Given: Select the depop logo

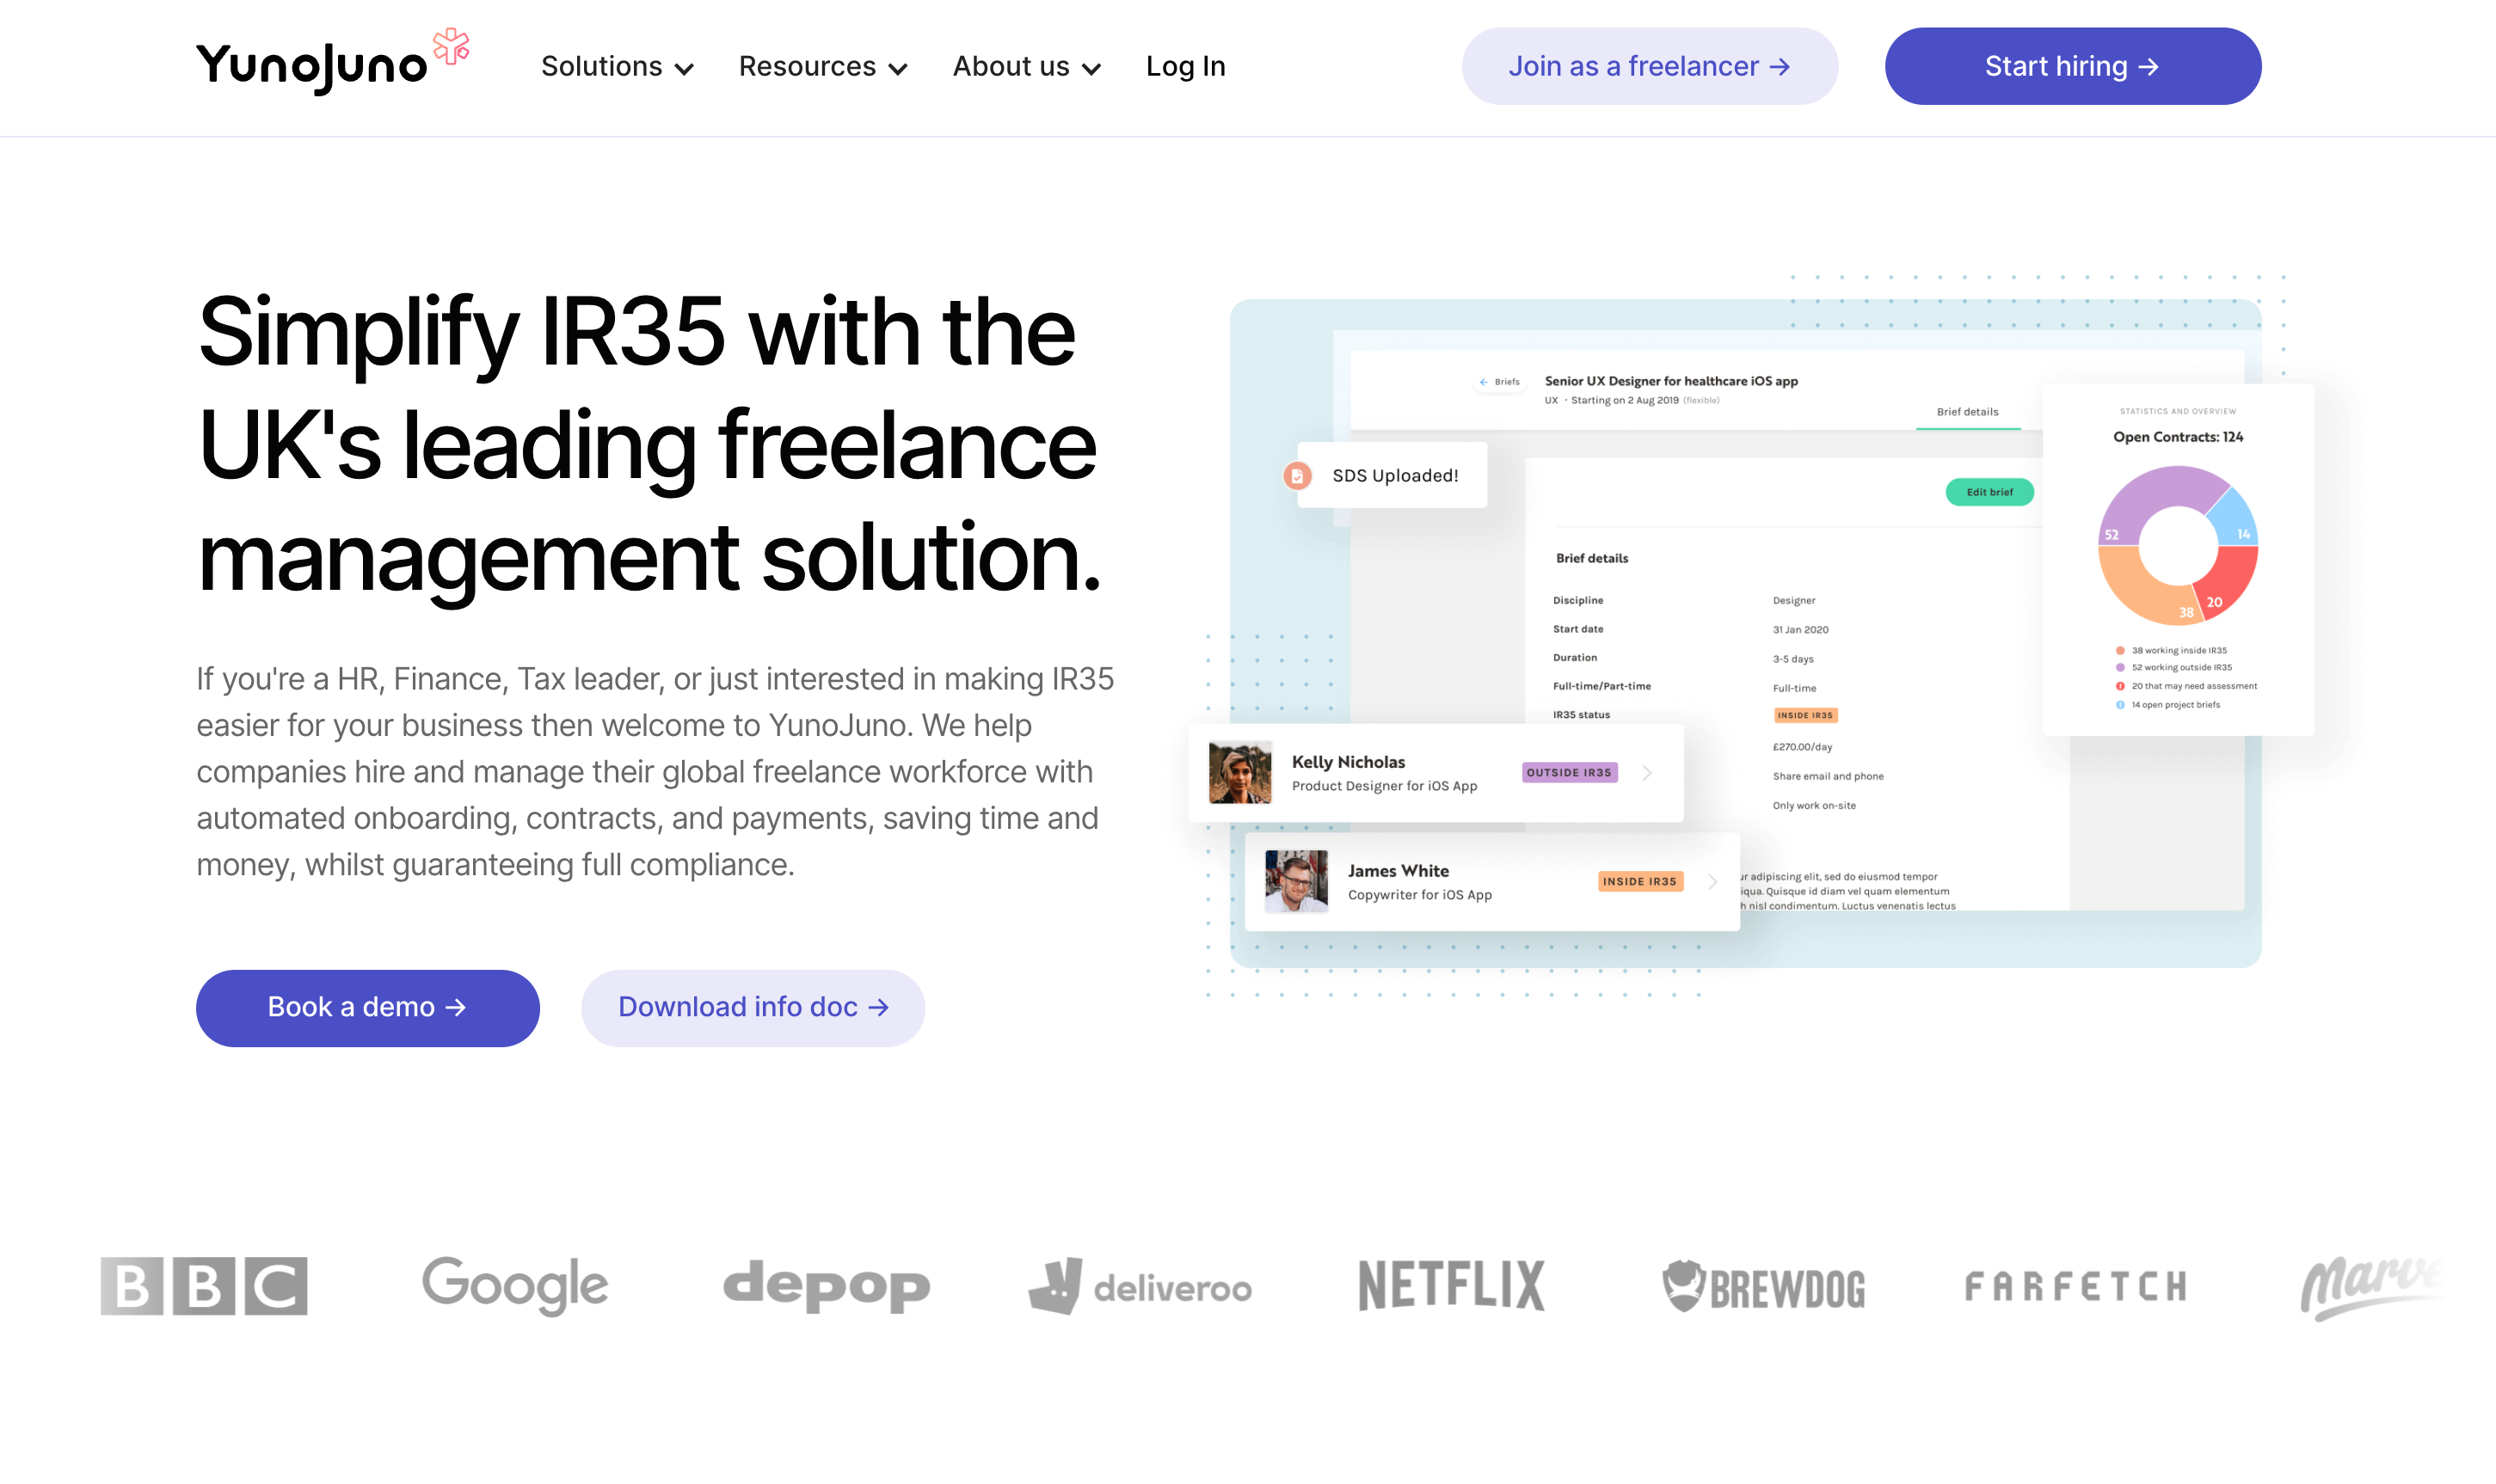Looking at the screenshot, I should 827,1286.
